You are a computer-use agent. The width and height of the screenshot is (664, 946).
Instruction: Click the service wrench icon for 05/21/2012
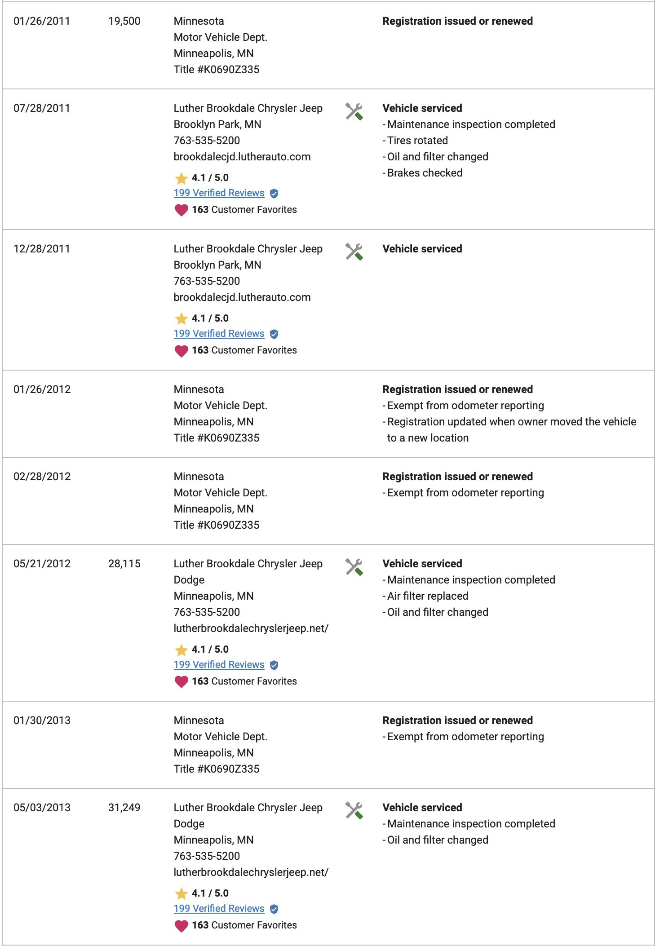tap(354, 567)
